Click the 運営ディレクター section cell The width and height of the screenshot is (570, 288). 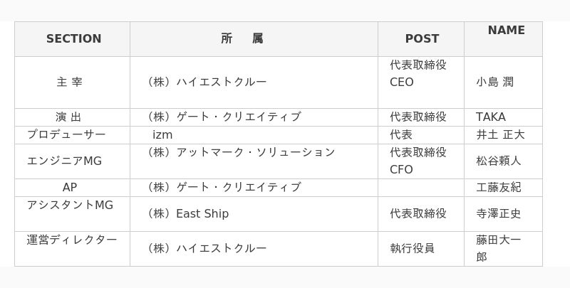tap(72, 240)
